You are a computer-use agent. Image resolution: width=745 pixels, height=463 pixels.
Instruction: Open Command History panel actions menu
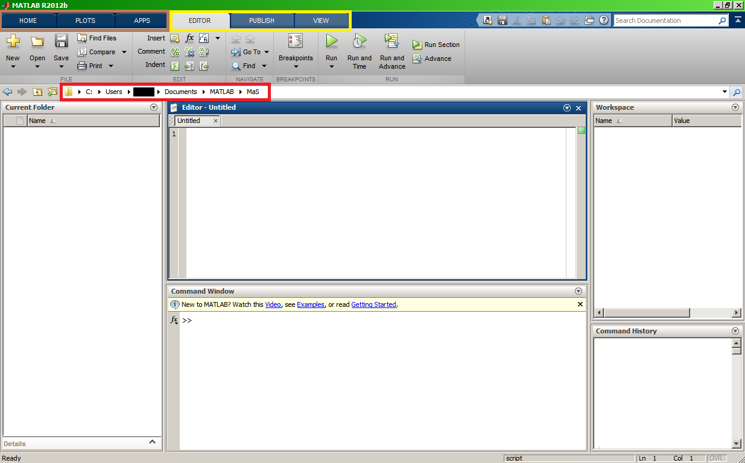[x=735, y=331]
